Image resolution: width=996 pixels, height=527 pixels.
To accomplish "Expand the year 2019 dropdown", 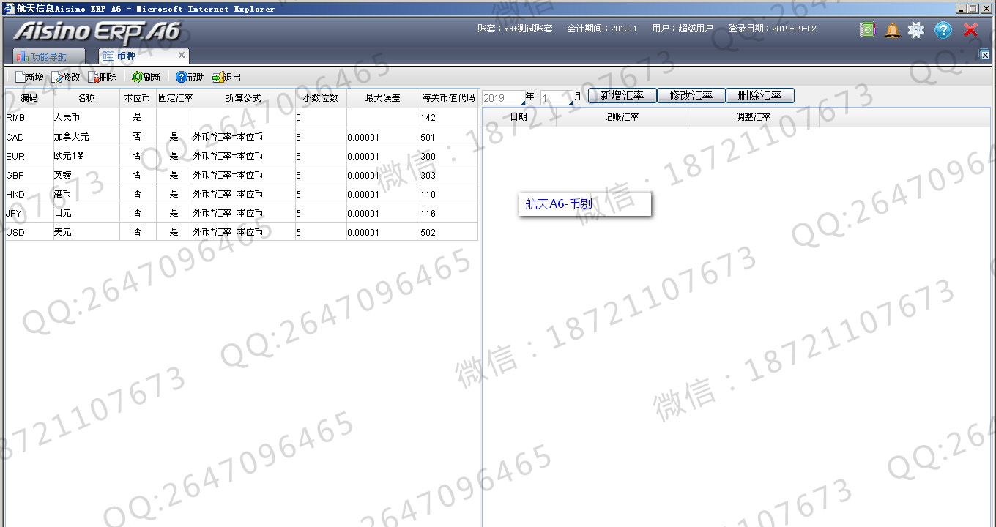I will click(x=522, y=102).
